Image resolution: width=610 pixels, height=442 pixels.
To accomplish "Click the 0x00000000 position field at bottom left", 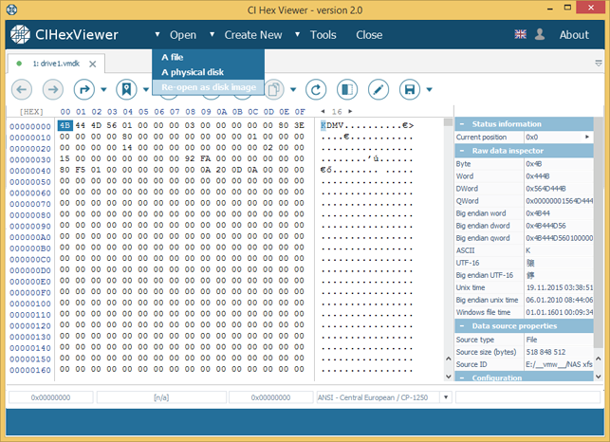I will (x=51, y=397).
